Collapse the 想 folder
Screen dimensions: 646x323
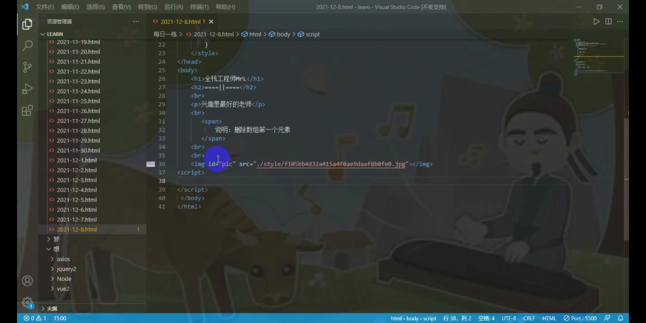pyautogui.click(x=92, y=249)
